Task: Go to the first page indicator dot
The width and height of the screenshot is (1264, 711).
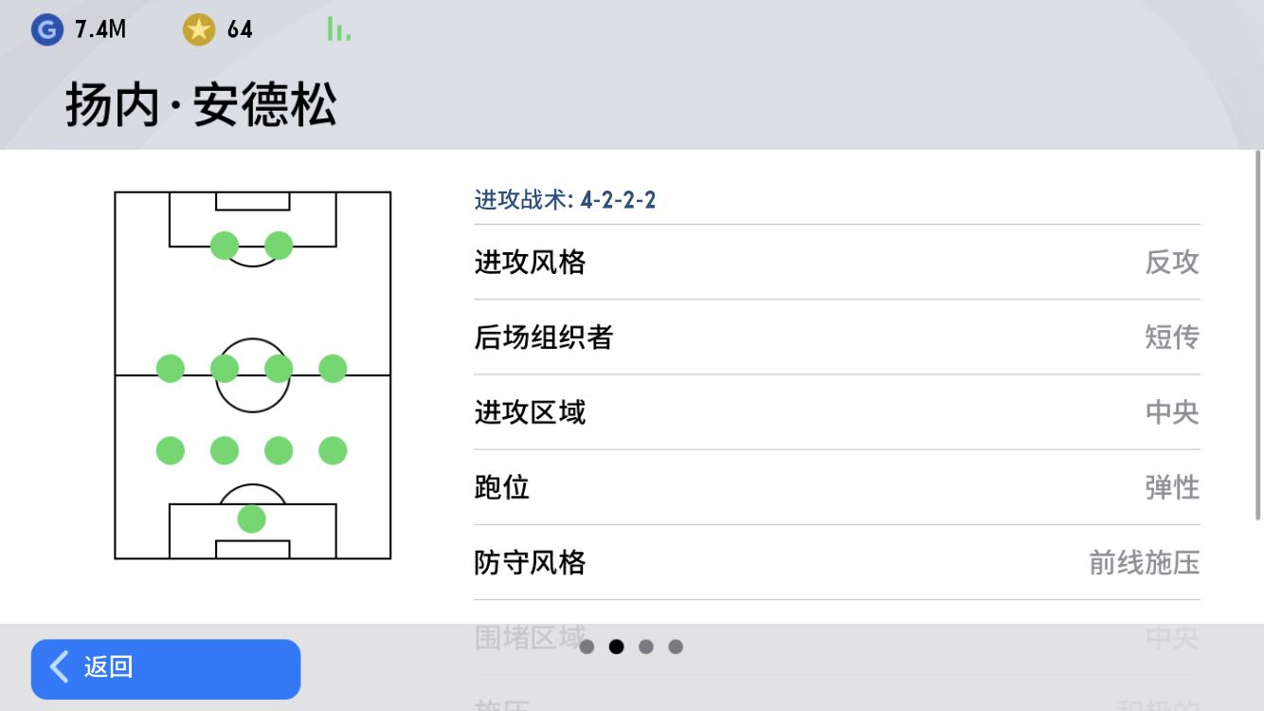Action: pos(587,647)
